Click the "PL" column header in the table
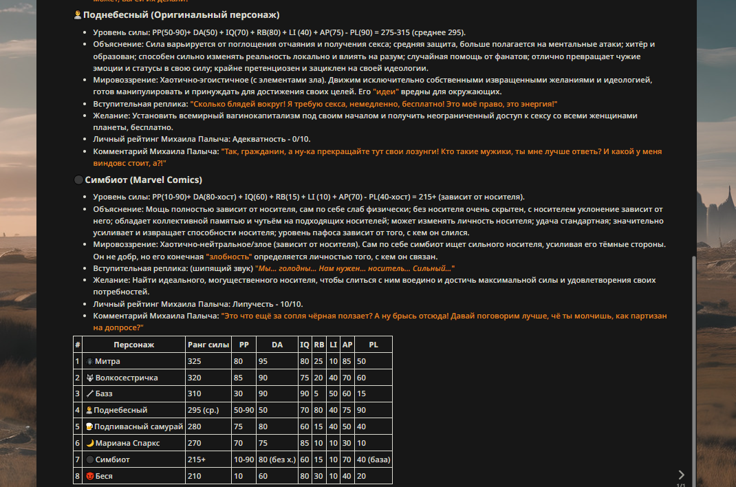736x487 pixels. click(x=374, y=345)
